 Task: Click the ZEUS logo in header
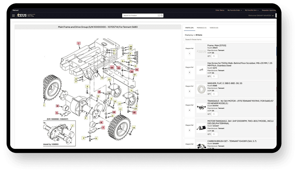22,15
